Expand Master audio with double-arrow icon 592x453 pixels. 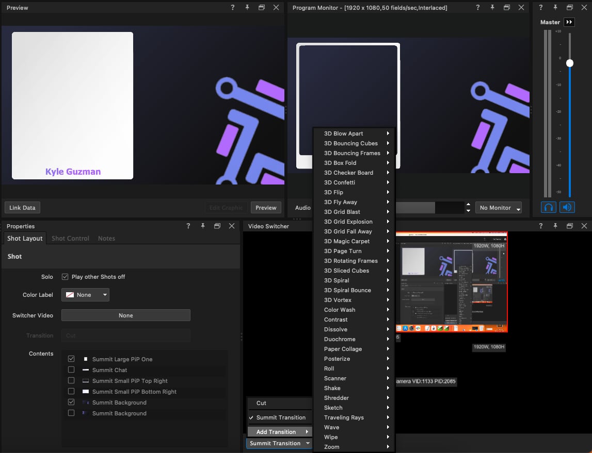pyautogui.click(x=569, y=22)
